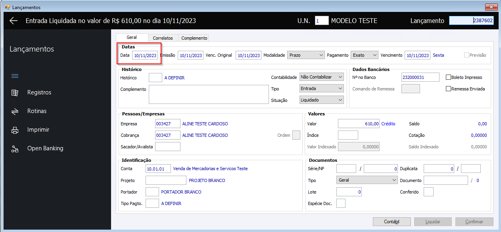Image resolution: width=501 pixels, height=232 pixels.
Task: Open the Modalidade dropdown showing Prazo
Action: pos(306,55)
